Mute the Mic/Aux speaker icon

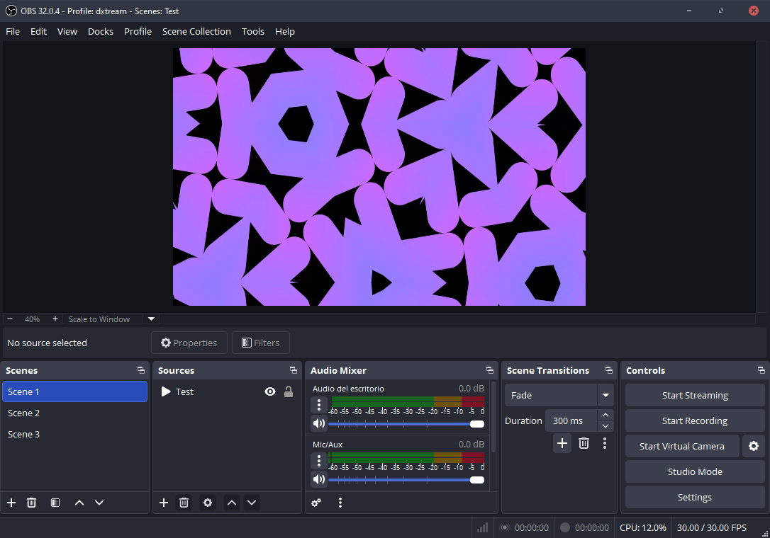click(319, 479)
